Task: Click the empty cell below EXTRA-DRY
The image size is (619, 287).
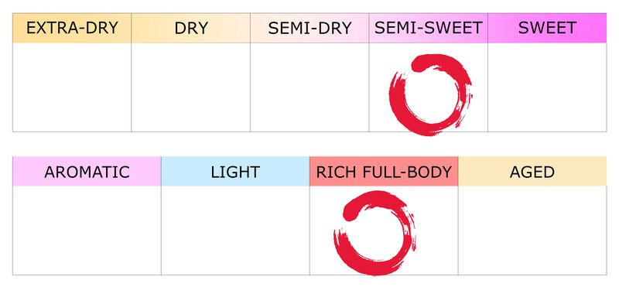Action: pos(72,87)
